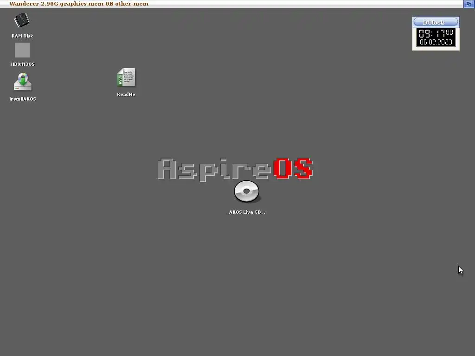Click the Wanderer title bar text
The width and height of the screenshot is (475, 356).
click(x=79, y=4)
